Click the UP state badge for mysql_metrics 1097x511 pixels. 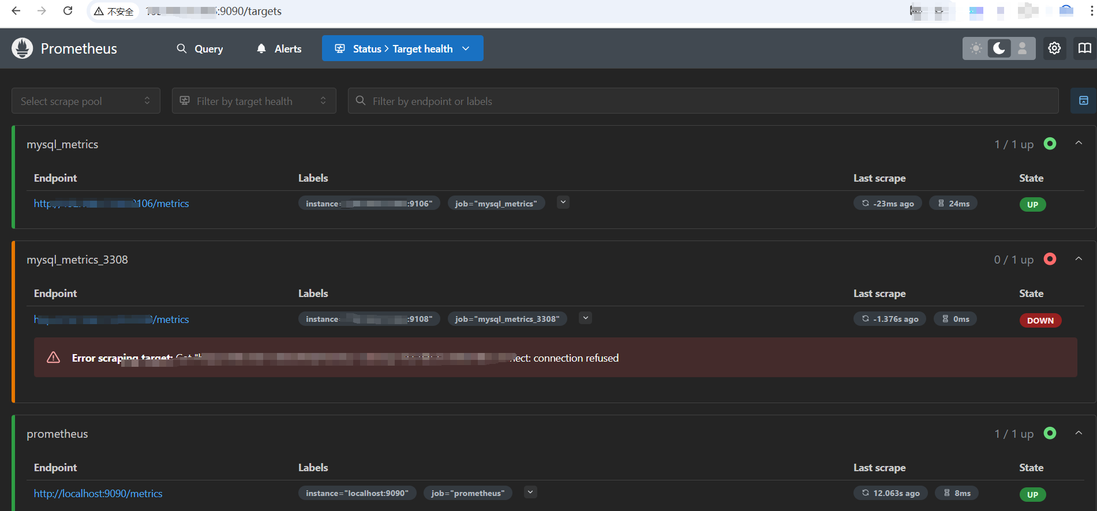tap(1032, 205)
